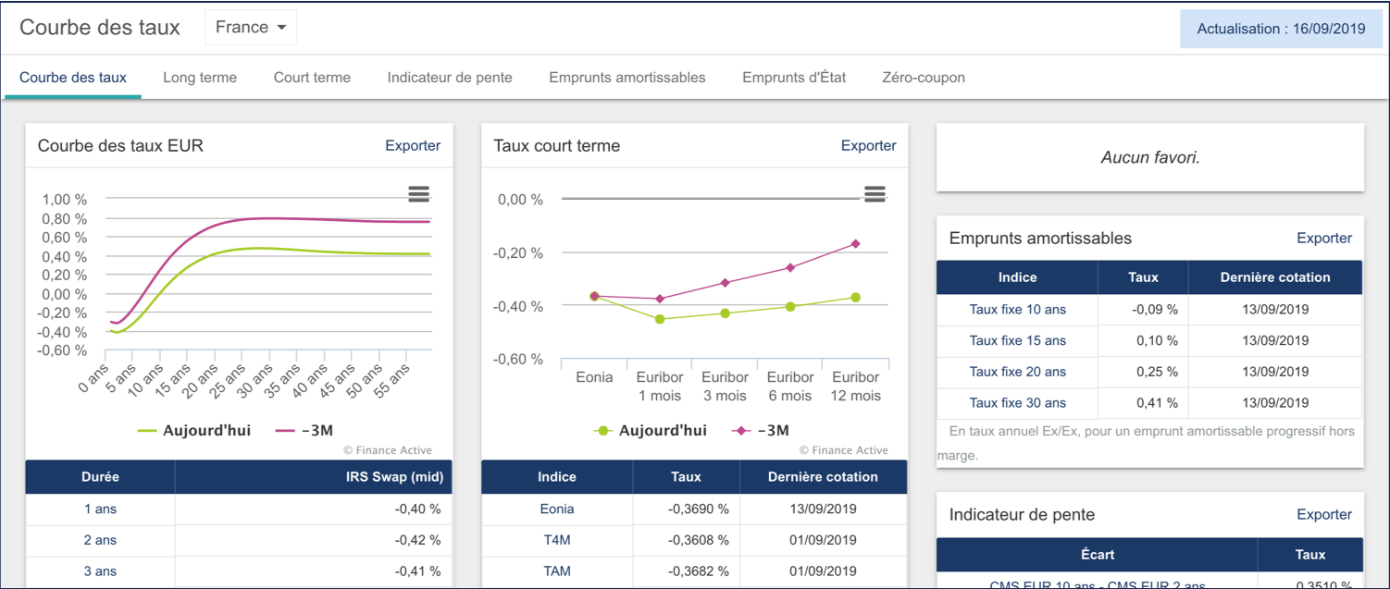This screenshot has width=1390, height=589.
Task: Open the chart menu on Taux court terme
Action: coord(874,194)
